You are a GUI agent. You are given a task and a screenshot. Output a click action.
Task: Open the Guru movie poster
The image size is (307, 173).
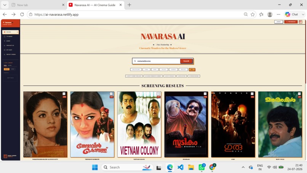[233, 124]
